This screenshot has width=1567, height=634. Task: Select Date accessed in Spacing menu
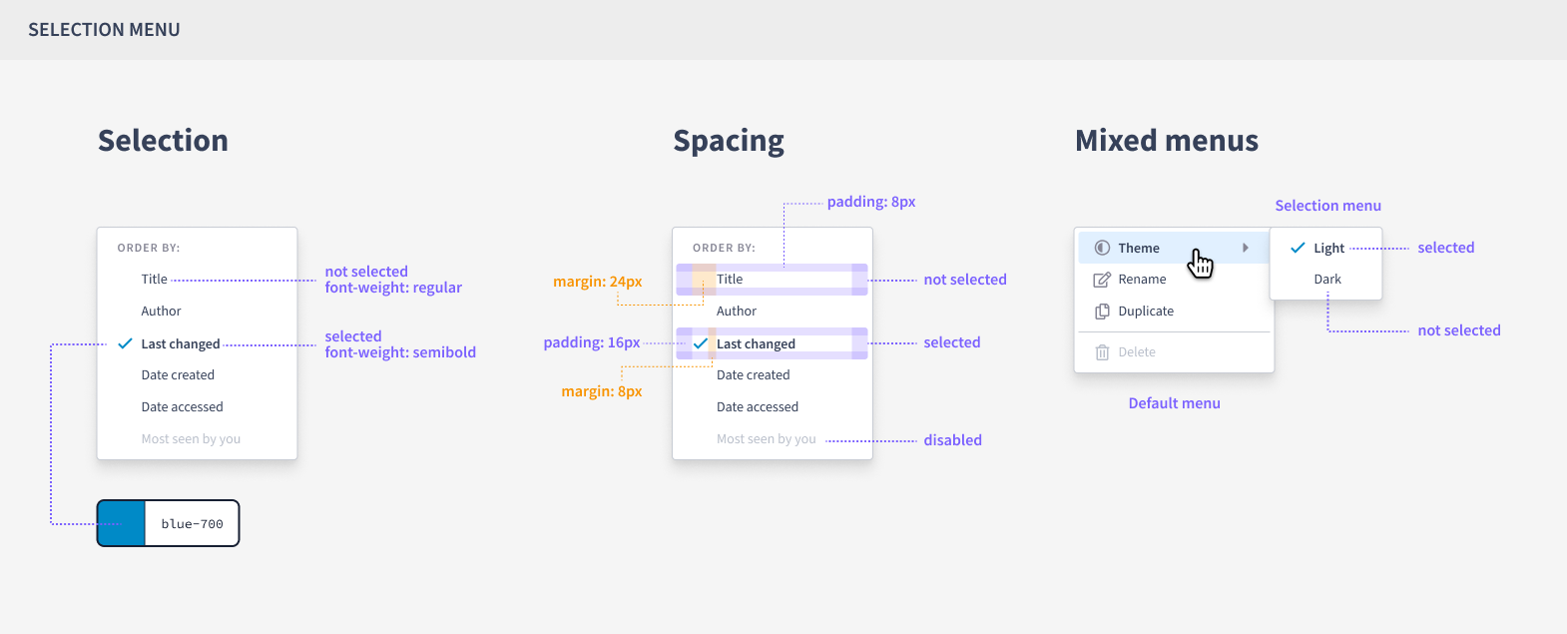(757, 407)
